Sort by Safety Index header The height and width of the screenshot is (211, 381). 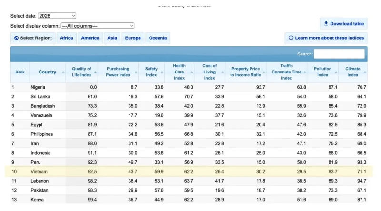(151, 72)
